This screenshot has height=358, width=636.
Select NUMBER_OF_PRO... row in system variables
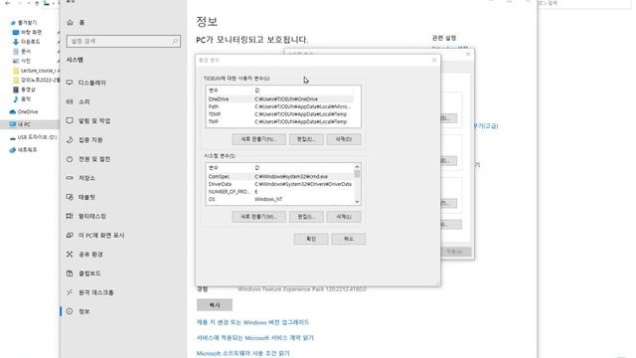tap(280, 192)
